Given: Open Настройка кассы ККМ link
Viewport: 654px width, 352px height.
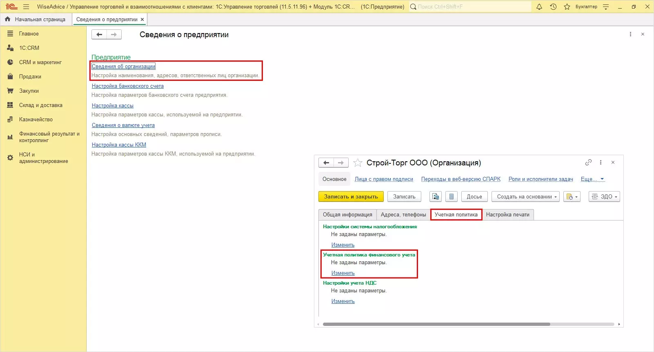Looking at the screenshot, I should 119,145.
